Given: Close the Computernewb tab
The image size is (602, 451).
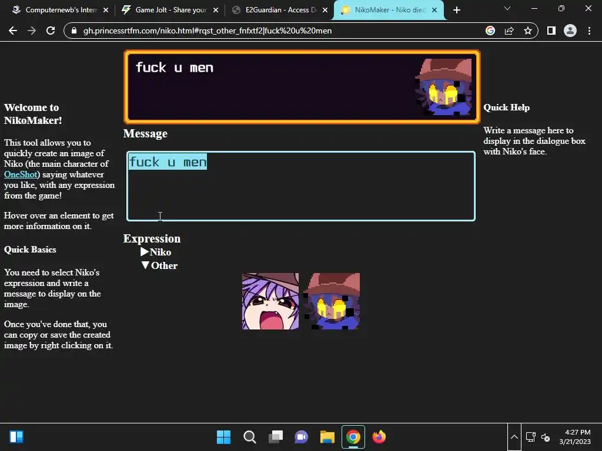Looking at the screenshot, I should [106, 10].
